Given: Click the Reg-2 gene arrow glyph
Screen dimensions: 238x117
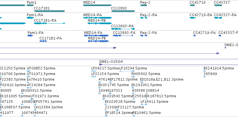Looking at the screenshot, I should click(143, 5).
